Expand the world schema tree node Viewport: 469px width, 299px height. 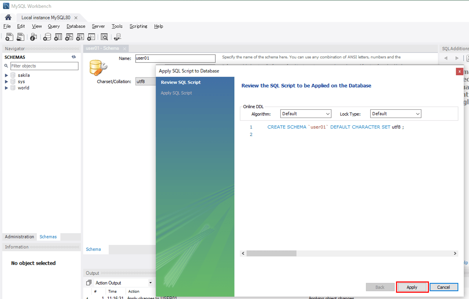point(6,88)
